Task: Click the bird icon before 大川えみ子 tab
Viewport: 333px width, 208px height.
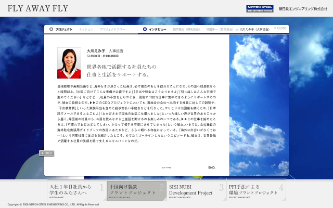Action: (235, 29)
